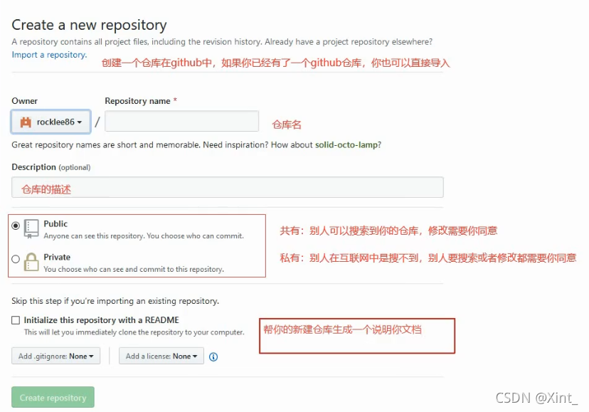Click the Create a new repository heading
Viewport: 589px width, 412px height.
(x=89, y=25)
